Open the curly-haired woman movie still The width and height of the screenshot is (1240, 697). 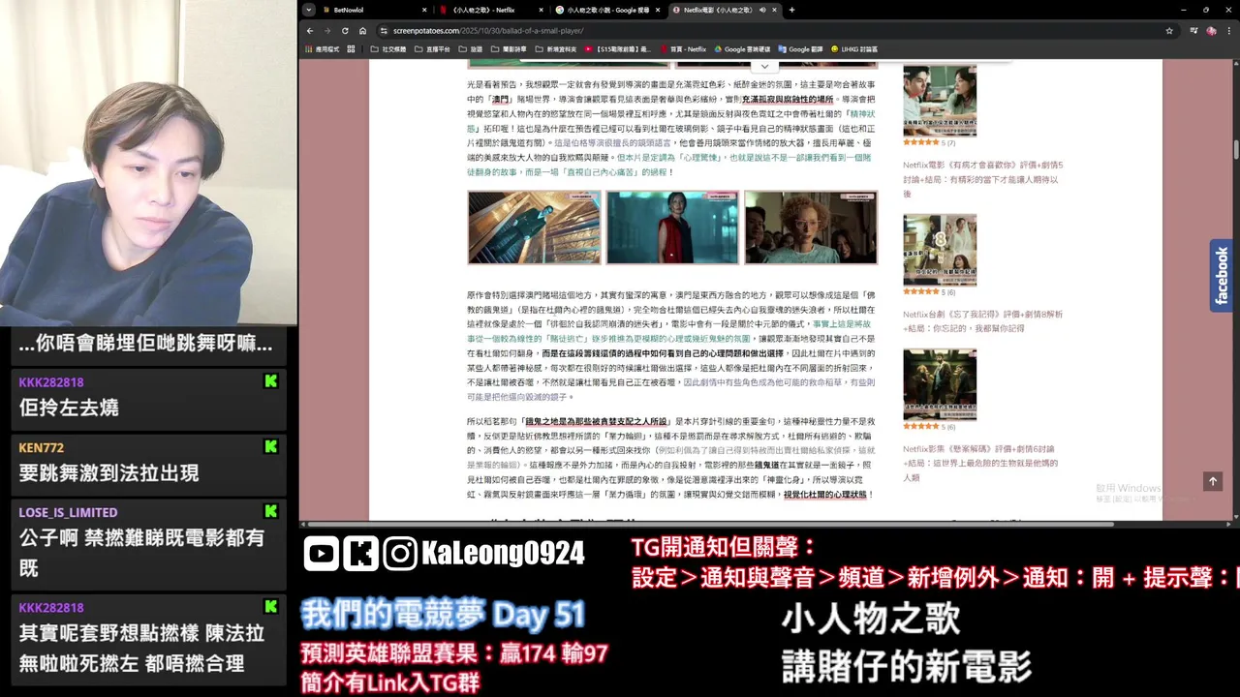(811, 227)
